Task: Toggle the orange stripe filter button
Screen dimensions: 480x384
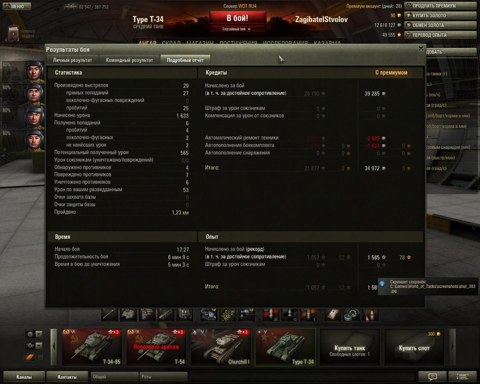Action: 30,357
